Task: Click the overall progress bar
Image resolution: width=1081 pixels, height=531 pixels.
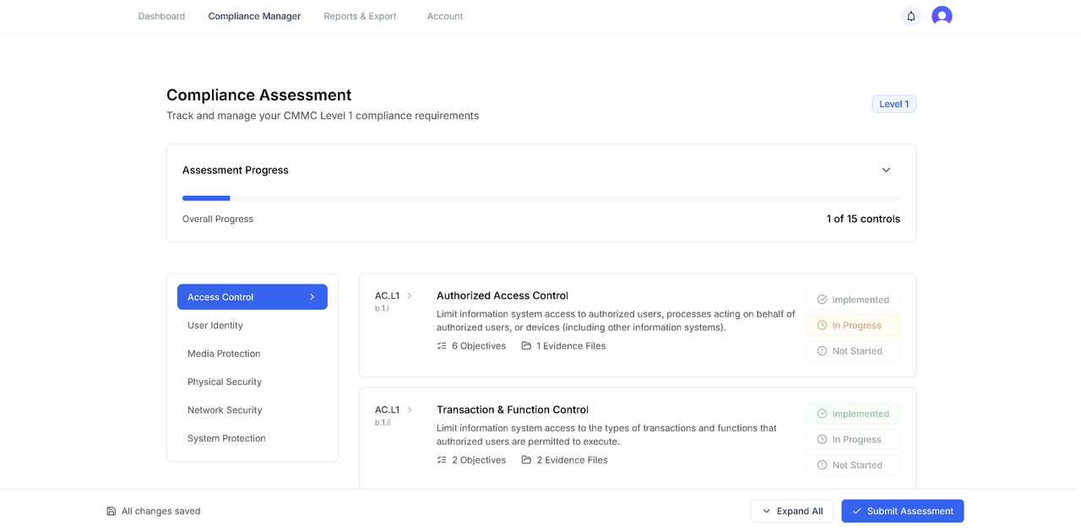Action: (x=540, y=198)
